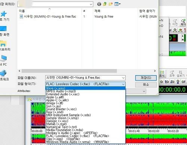Viewport: 187px width, 145px height.
Task: Click the 표식 marker toolbar button
Action: click(162, 74)
